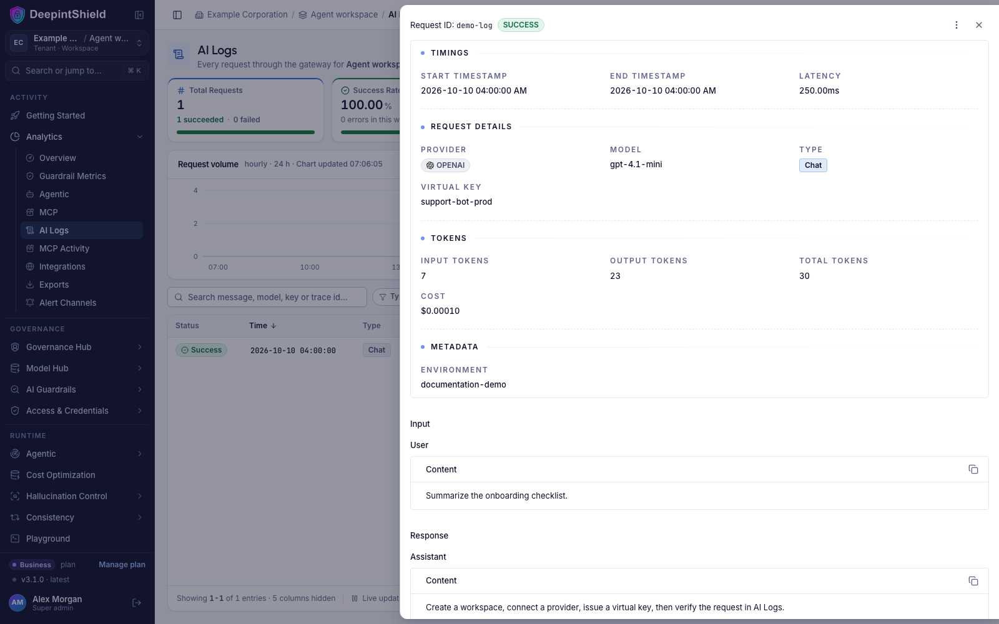
Task: Open Alert Channels
Action: [x=82, y=303]
